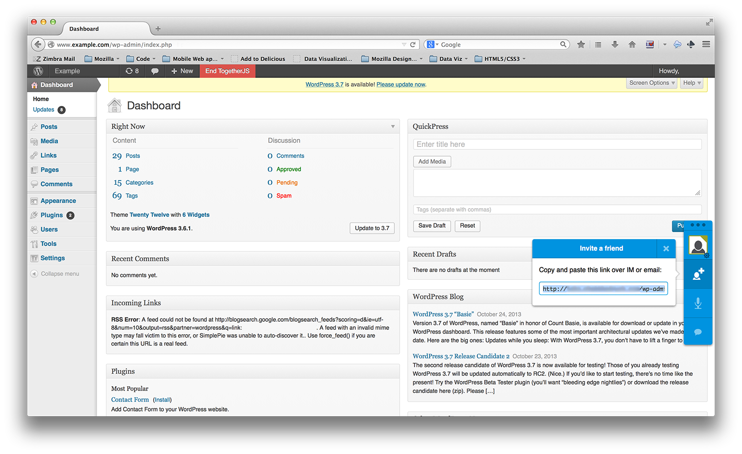
Task: Open the bookmarks list icon in toolbar
Action: click(x=598, y=44)
